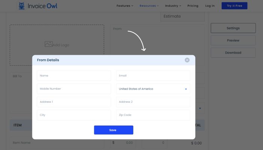Save the From Details form
This screenshot has width=263, height=150.
113,130
